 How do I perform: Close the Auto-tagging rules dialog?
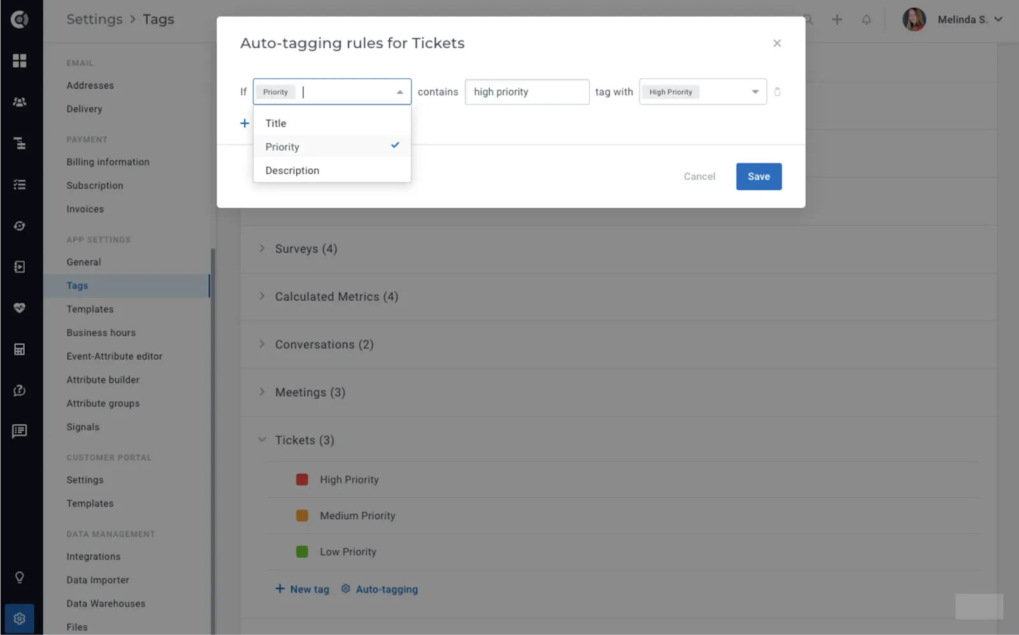pyautogui.click(x=777, y=43)
